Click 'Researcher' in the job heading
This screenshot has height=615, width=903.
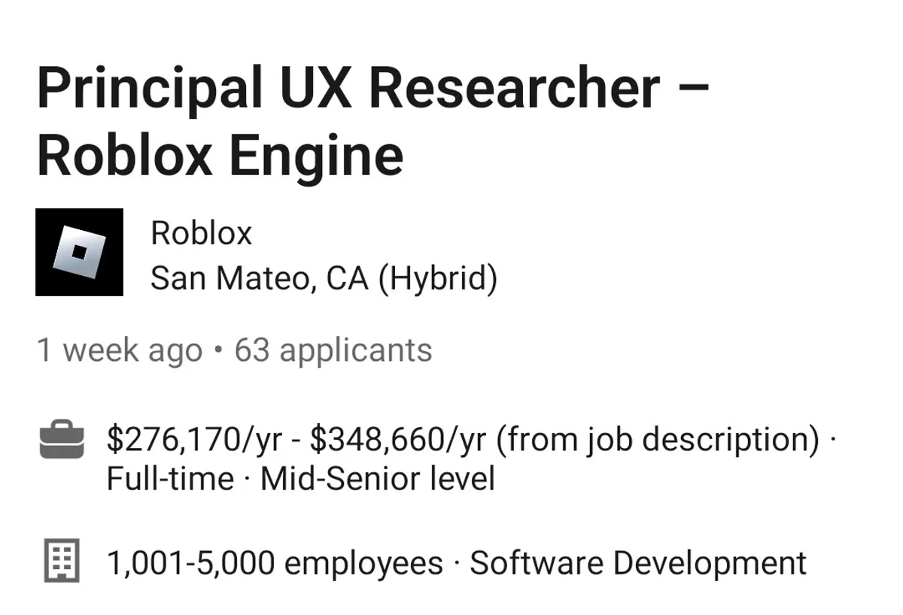(514, 89)
